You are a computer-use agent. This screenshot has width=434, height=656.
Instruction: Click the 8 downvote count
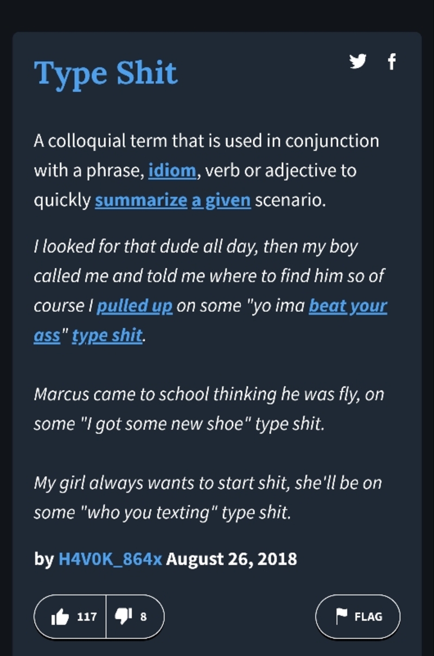(x=144, y=617)
